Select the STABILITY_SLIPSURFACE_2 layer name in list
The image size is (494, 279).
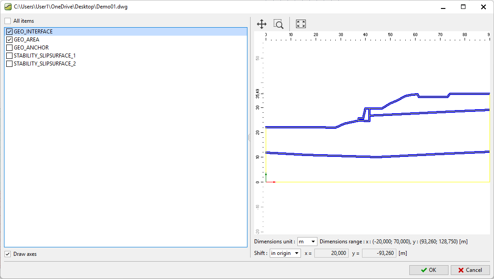click(x=45, y=64)
